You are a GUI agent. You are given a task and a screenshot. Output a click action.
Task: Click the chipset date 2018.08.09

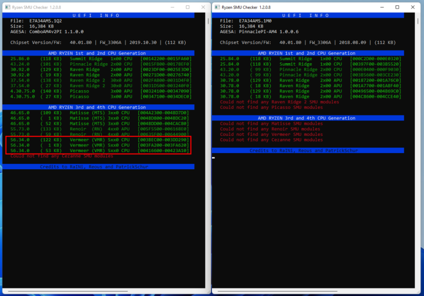click(x=352, y=42)
